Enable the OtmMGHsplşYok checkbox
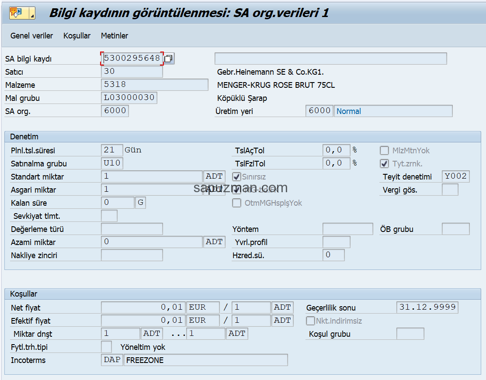Screen dimensions: 486x380 [236, 203]
